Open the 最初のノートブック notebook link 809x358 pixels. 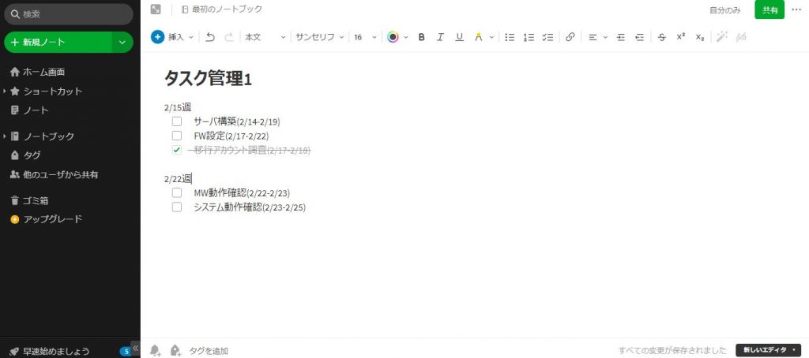point(222,9)
